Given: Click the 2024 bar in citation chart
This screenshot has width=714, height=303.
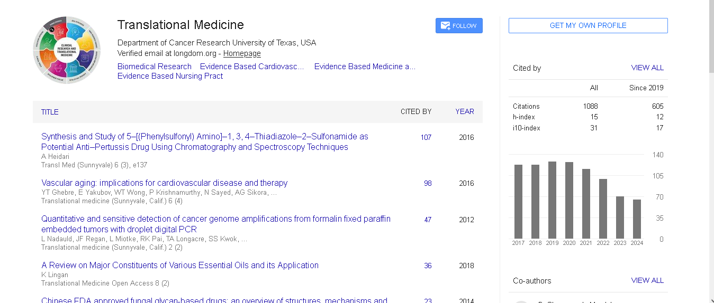Looking at the screenshot, I should click(x=637, y=219).
